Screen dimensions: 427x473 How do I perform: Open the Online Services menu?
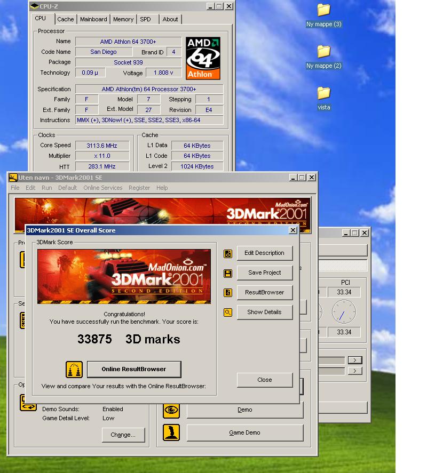coord(103,188)
